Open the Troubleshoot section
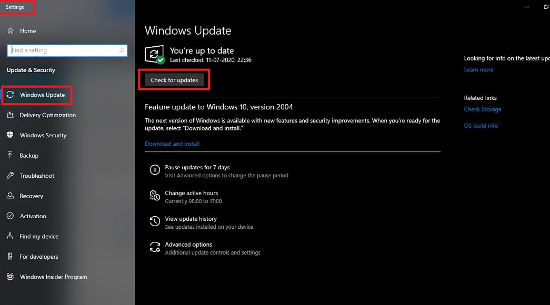The width and height of the screenshot is (550, 305). coord(37,176)
